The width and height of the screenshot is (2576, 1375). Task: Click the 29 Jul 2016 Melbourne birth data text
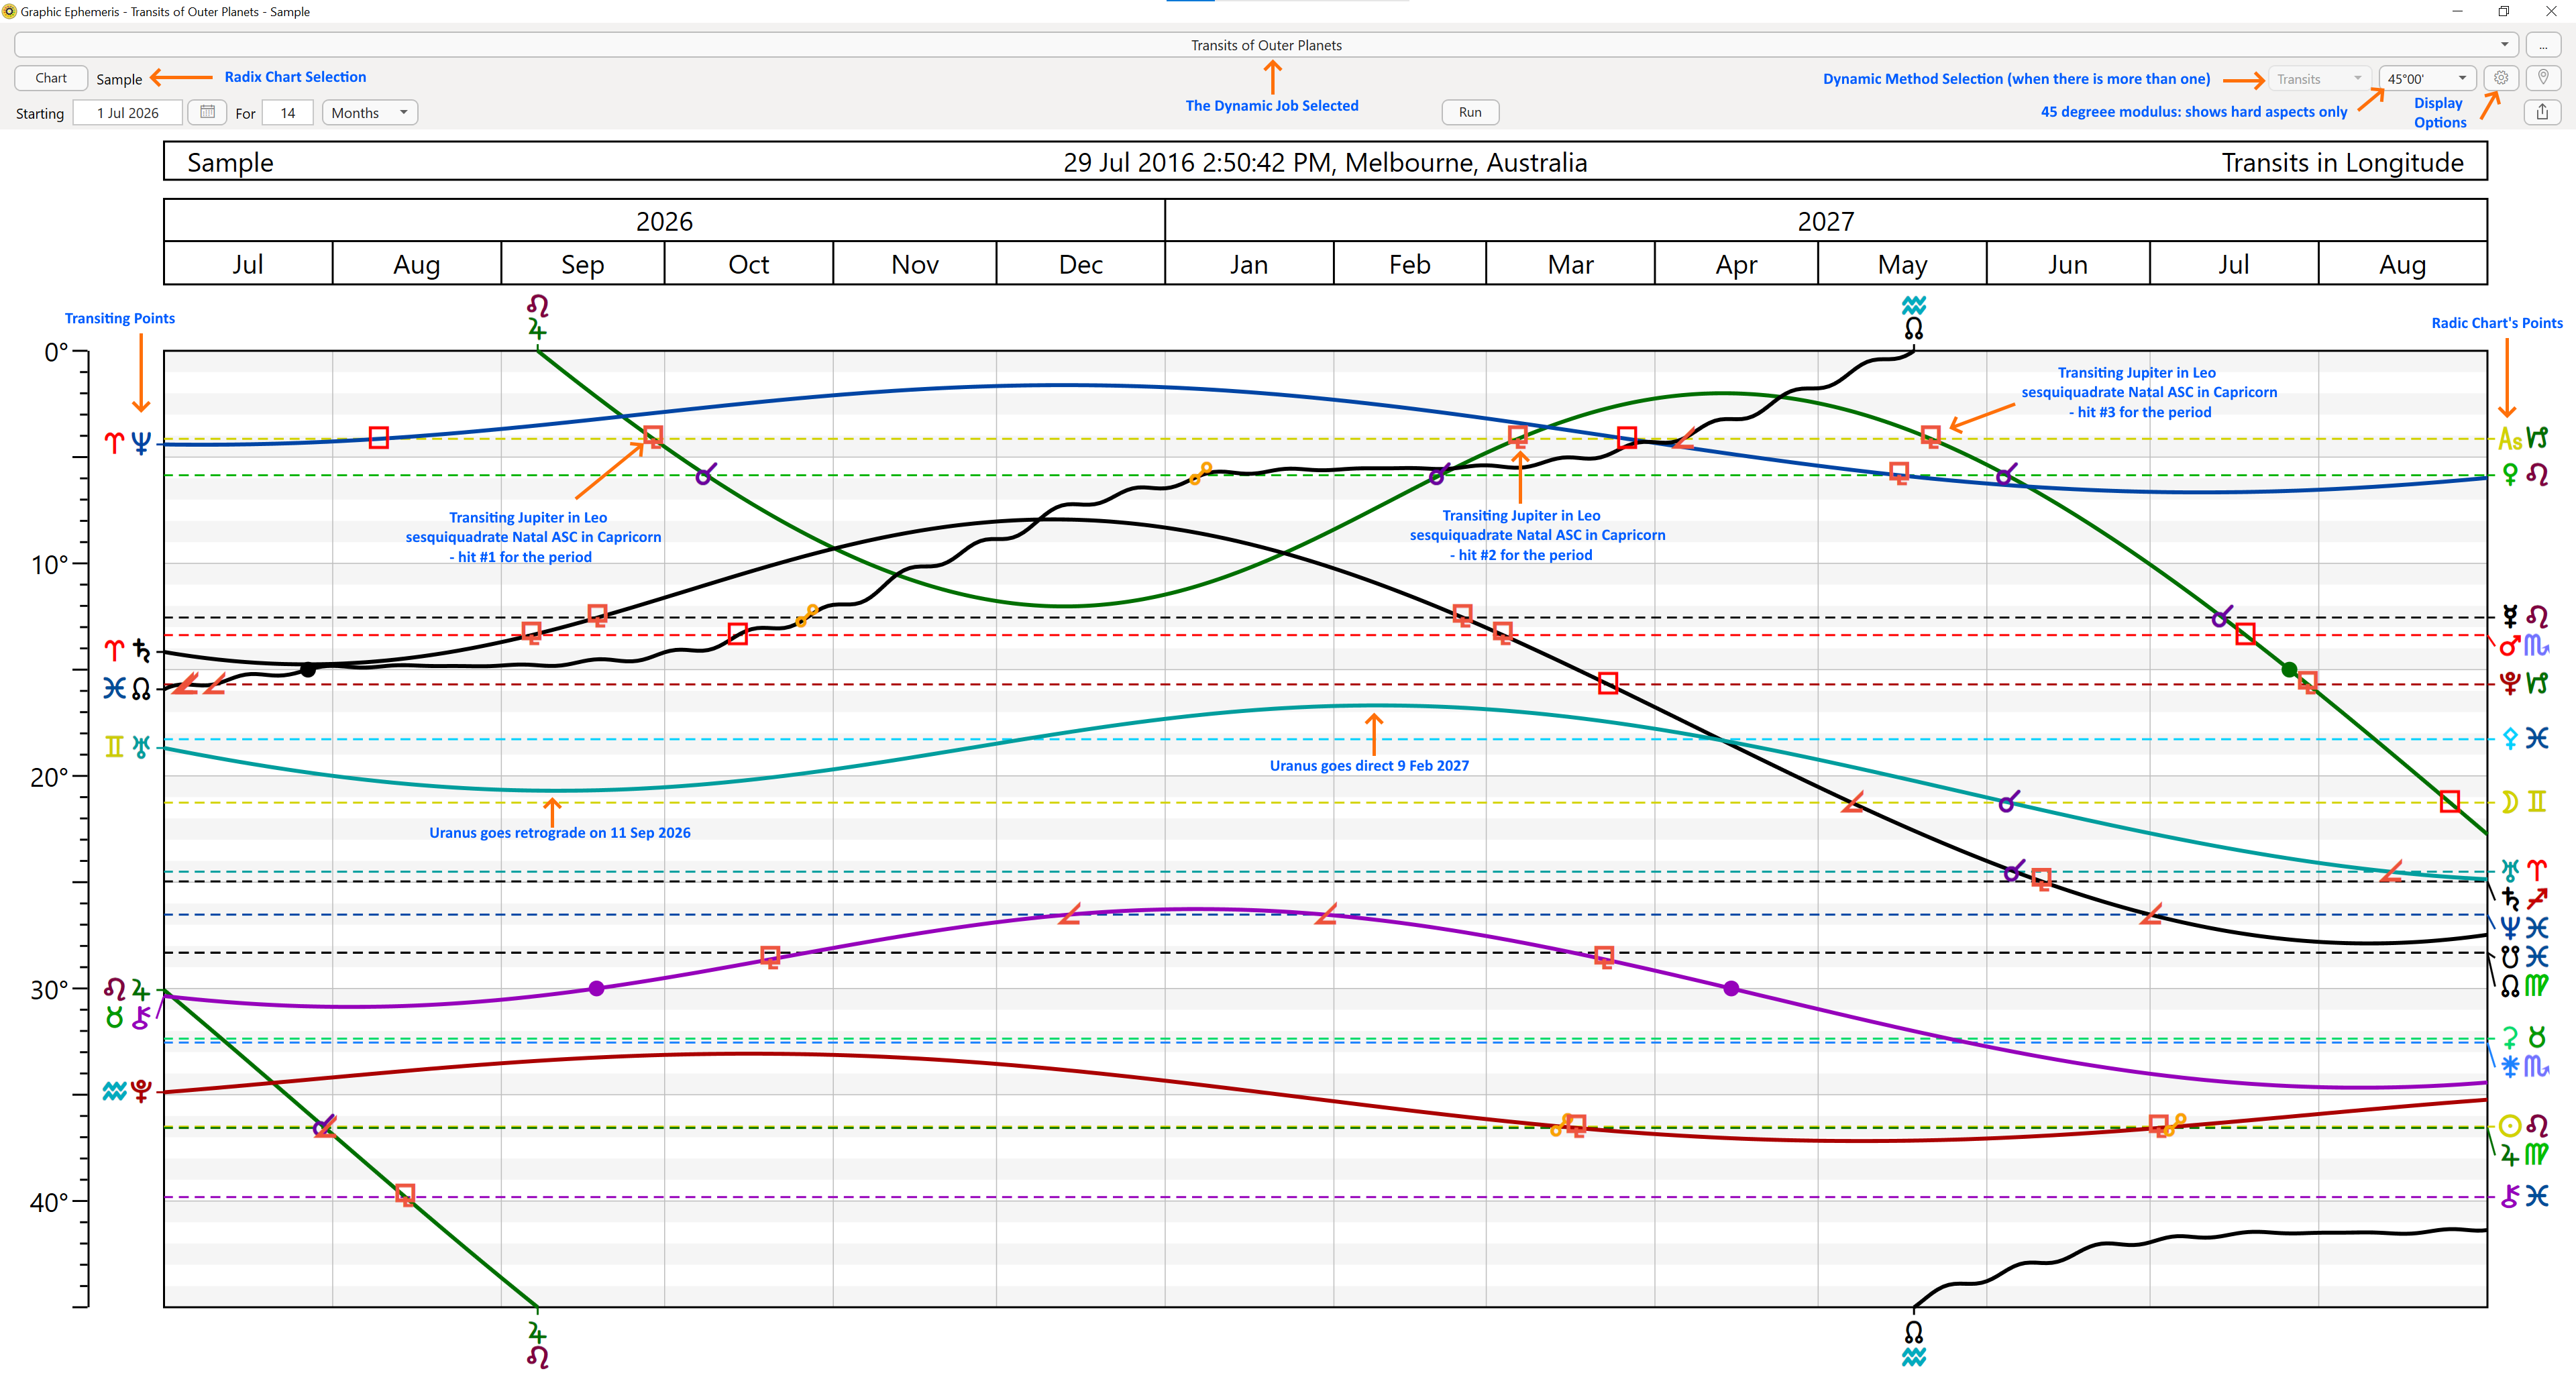1325,162
